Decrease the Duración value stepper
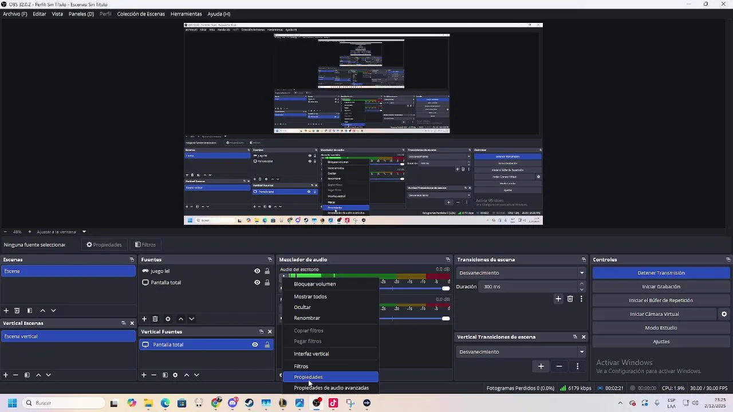Image resolution: width=733 pixels, height=412 pixels. click(x=582, y=290)
